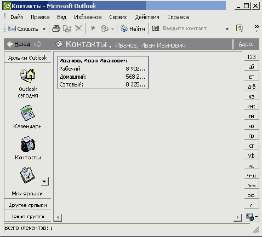Open the dial icon dropdown arrow

(x=112, y=29)
